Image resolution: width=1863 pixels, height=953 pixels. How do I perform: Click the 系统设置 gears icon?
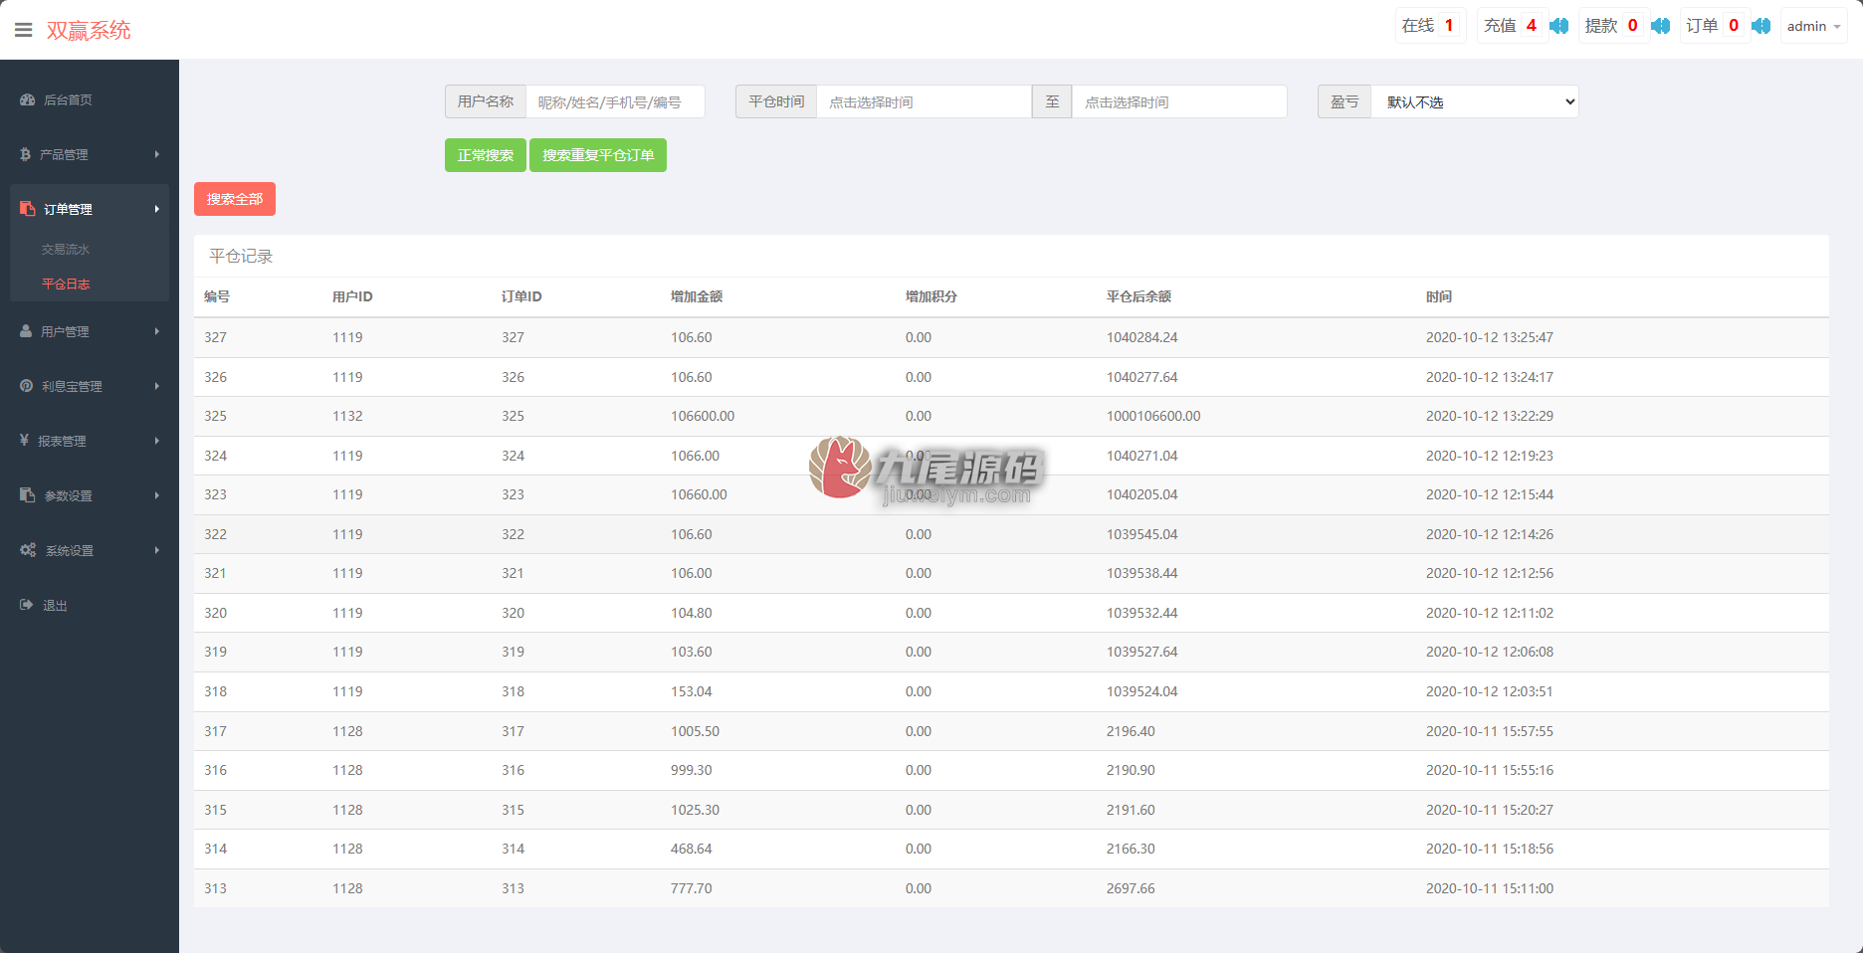(x=28, y=550)
